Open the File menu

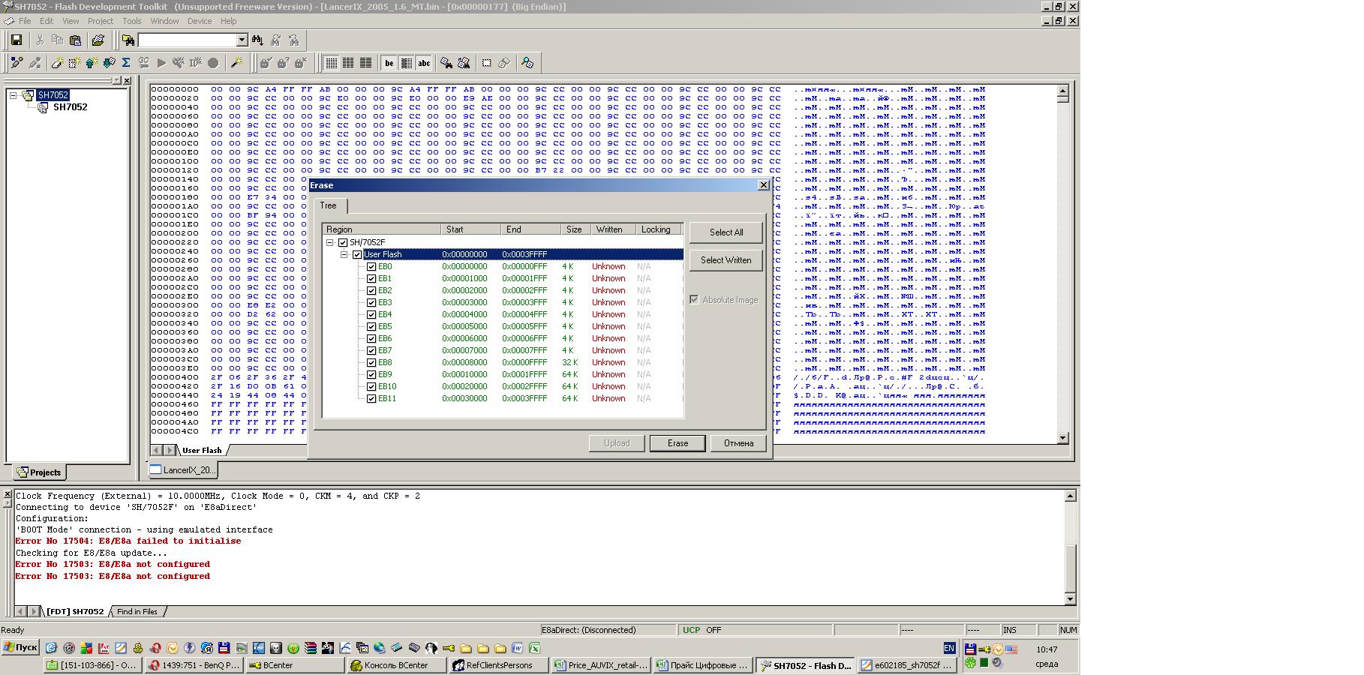(x=25, y=21)
